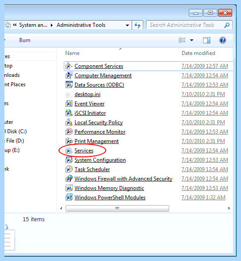Minimize the Administrative Tools window
Image resolution: width=241 pixels, height=261 pixels.
[195, 13]
